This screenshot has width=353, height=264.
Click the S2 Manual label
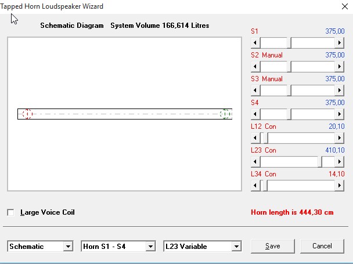[266, 55]
